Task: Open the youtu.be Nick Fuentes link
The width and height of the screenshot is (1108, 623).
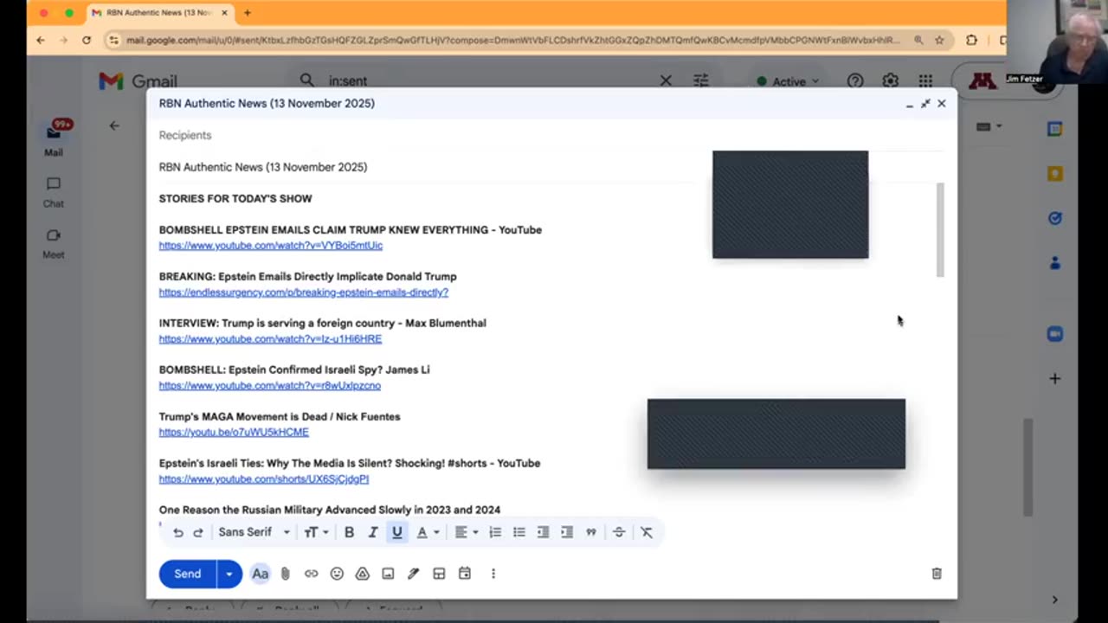Action: point(234,433)
